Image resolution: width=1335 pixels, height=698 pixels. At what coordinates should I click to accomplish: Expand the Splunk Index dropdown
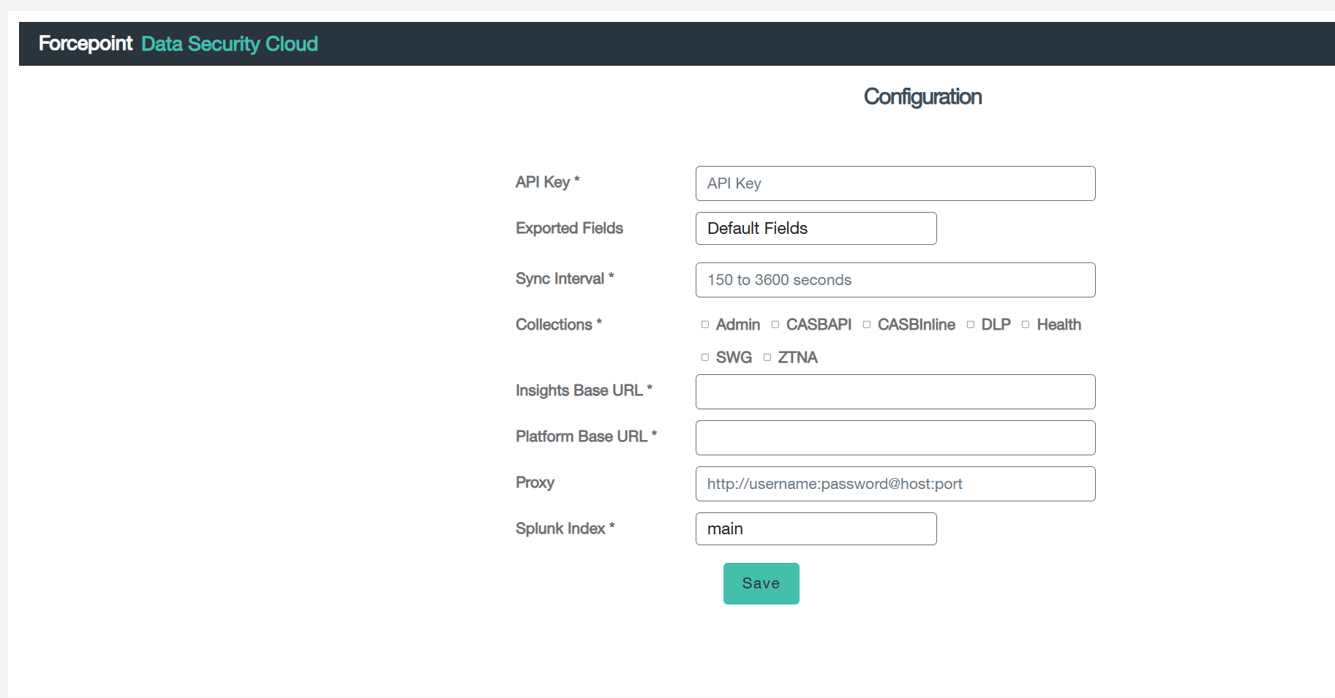[x=816, y=529]
